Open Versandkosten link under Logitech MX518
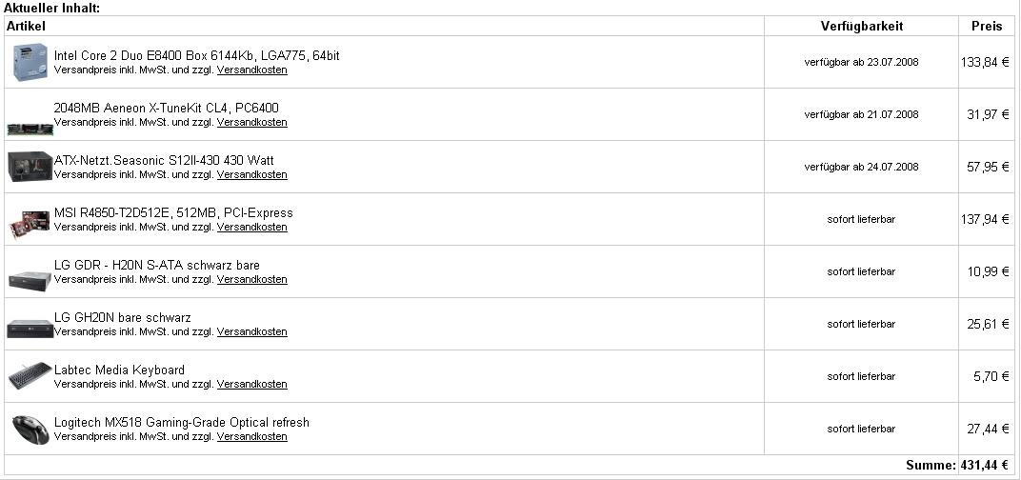This screenshot has height=480, width=1021. point(252,436)
